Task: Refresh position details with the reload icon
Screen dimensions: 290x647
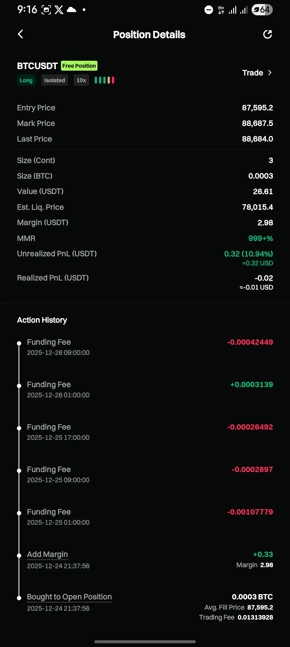Action: (267, 34)
